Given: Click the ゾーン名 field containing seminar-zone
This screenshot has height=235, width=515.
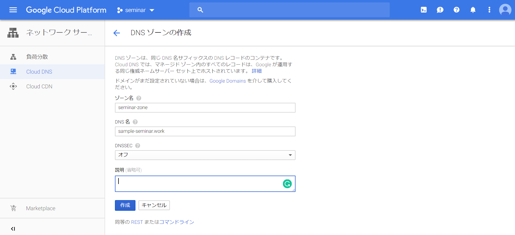Looking at the screenshot, I should (x=205, y=108).
